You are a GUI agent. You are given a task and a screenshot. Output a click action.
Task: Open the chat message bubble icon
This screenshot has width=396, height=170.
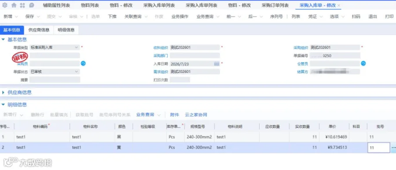[31, 5]
